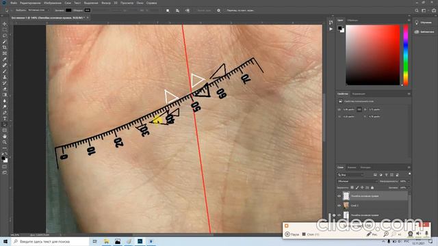
Task: Select the Rectangular Marquee tool
Action: click(5, 29)
